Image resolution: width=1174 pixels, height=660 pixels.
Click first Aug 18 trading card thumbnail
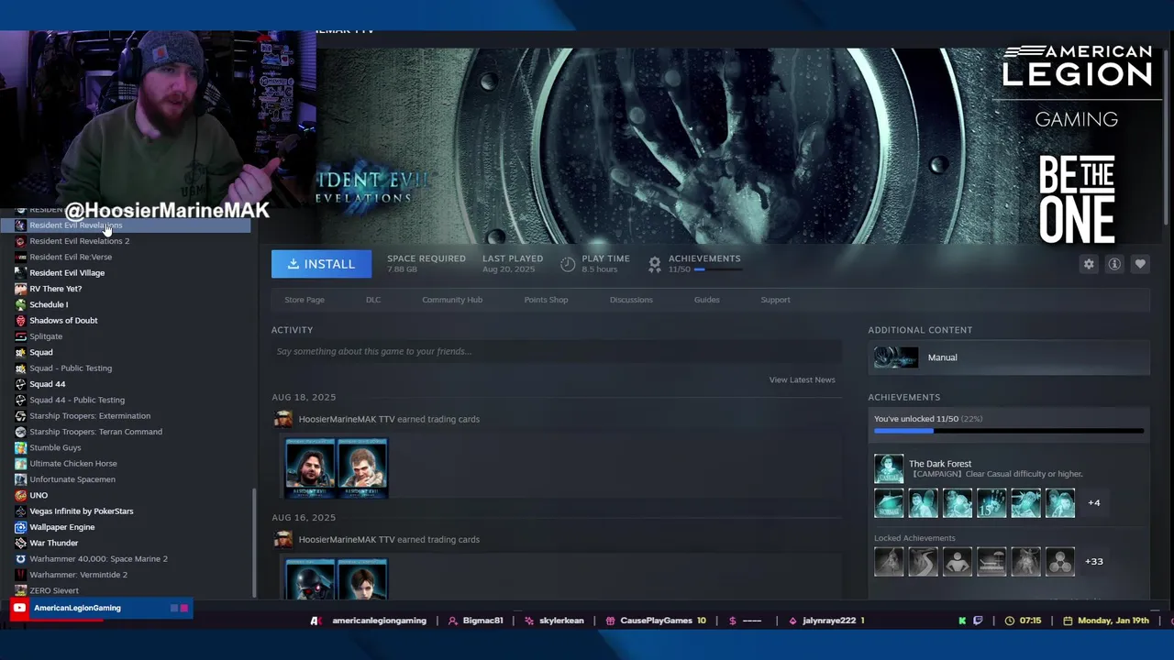[310, 468]
